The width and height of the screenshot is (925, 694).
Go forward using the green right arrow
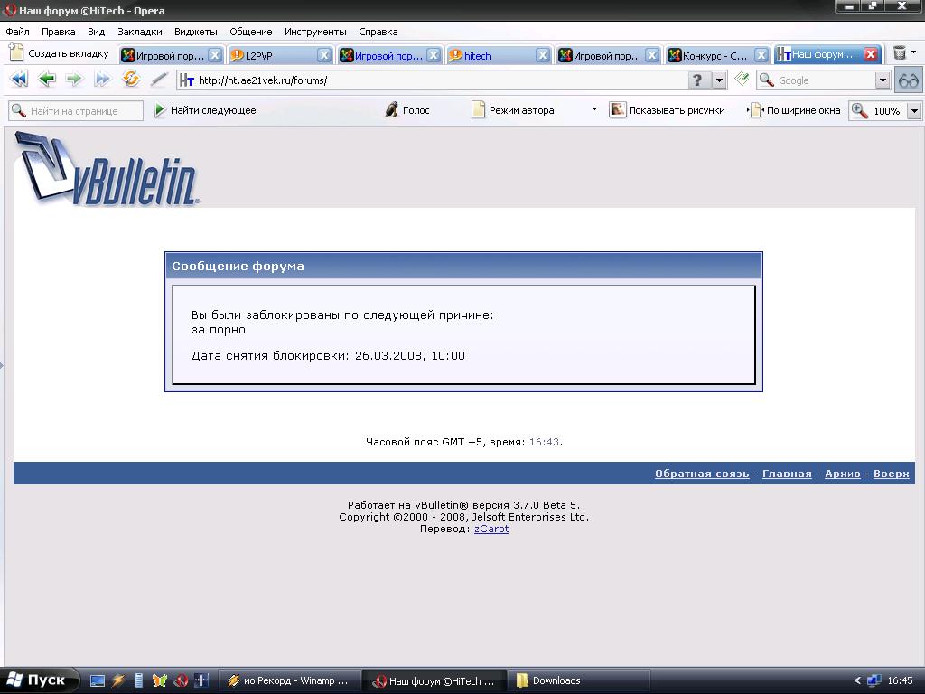point(74,80)
